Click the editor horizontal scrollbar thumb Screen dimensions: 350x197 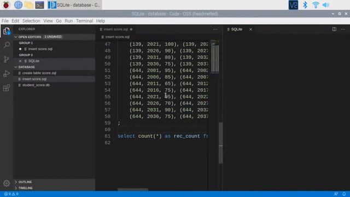pyautogui.click(x=133, y=189)
